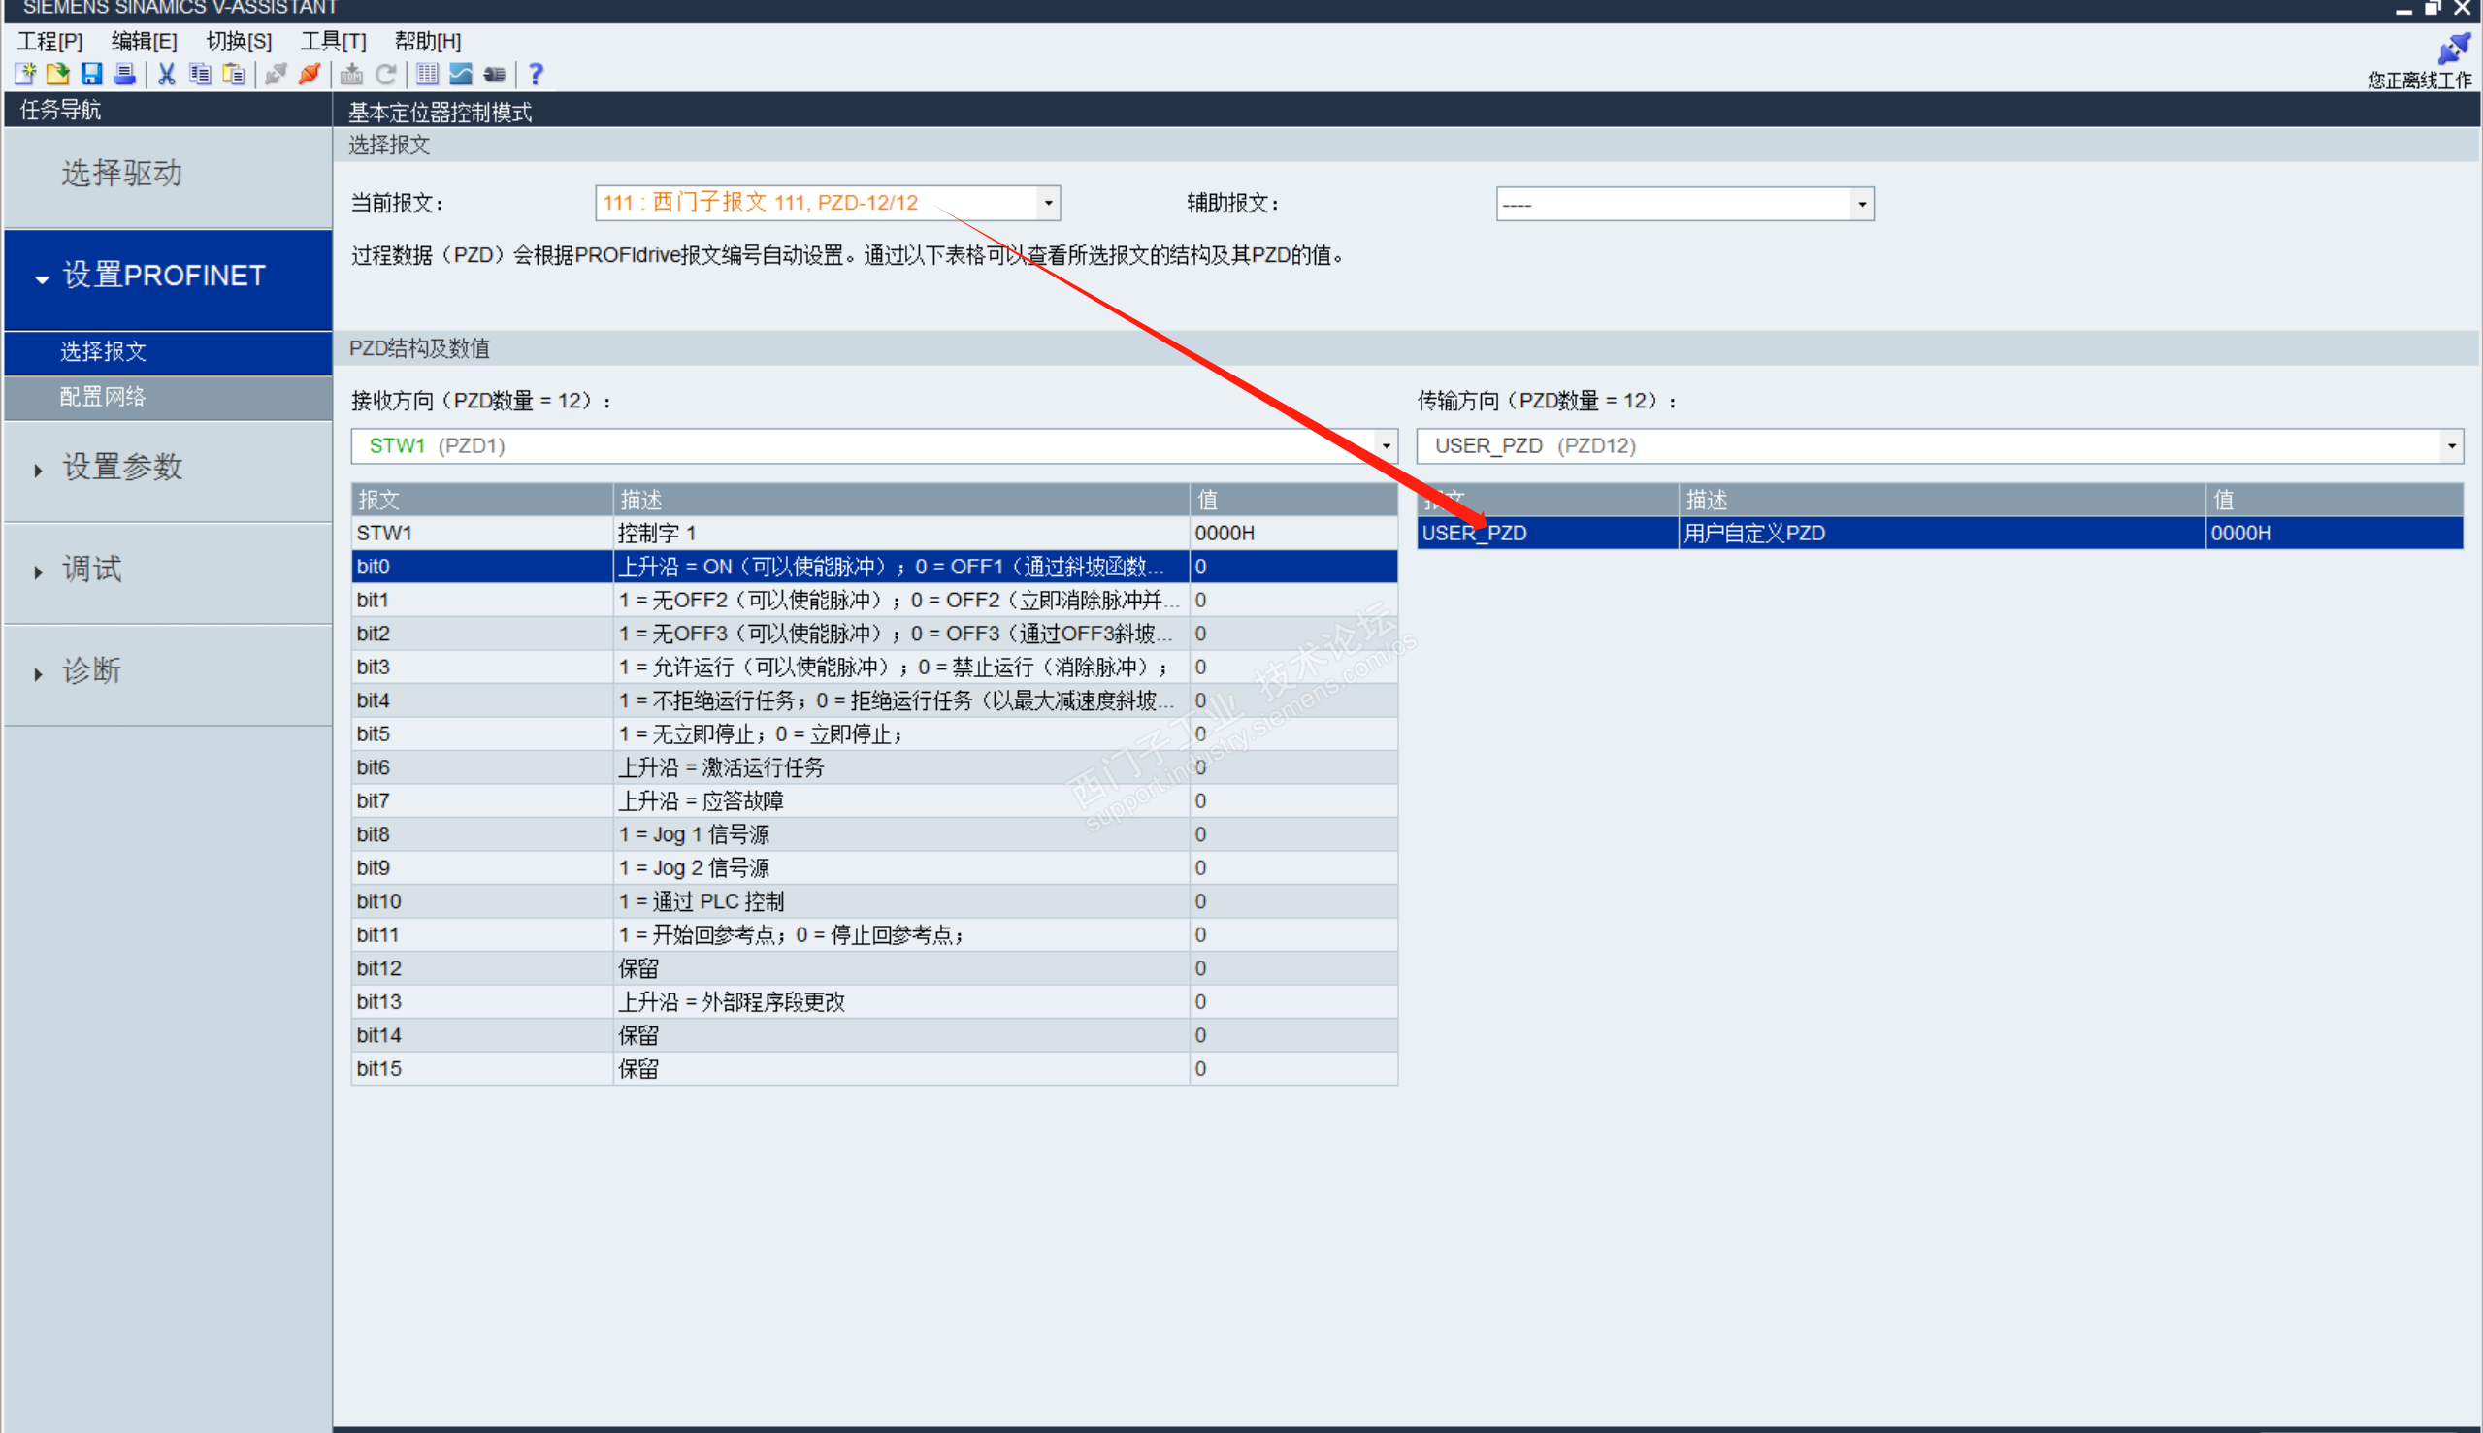The height and width of the screenshot is (1433, 2483).
Task: Click the motor test icon in toolbar
Action: coord(494,74)
